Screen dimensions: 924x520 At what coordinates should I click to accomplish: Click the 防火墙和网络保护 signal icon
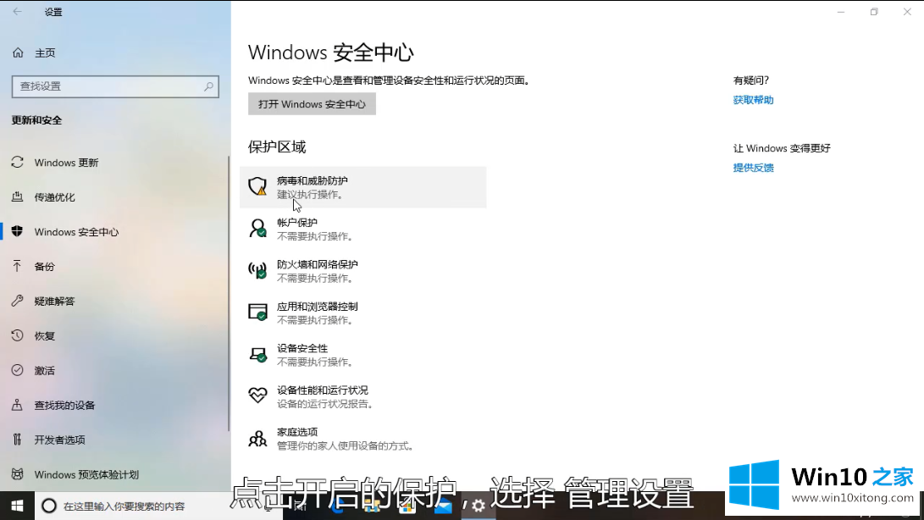(257, 270)
